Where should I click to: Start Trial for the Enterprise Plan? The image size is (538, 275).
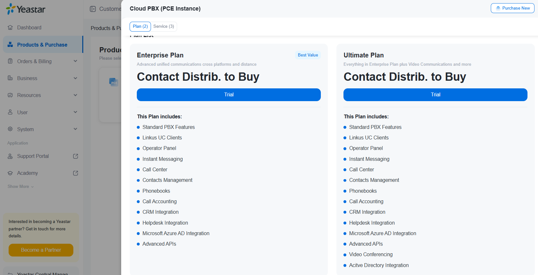point(229,95)
